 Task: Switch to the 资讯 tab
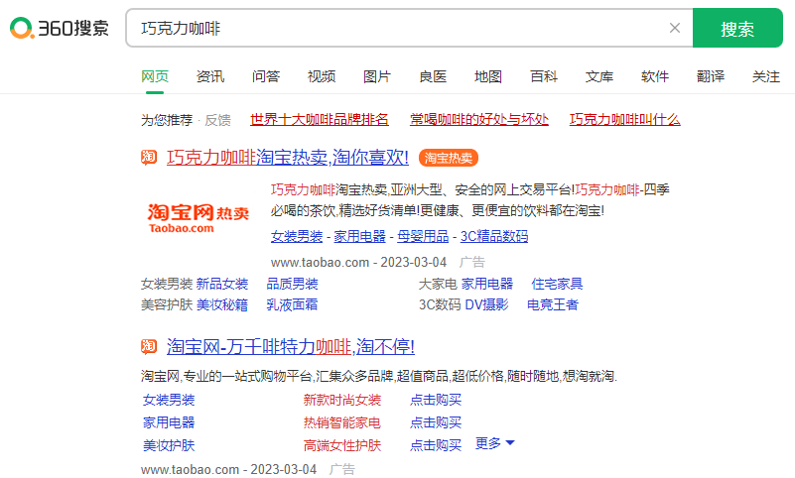[210, 76]
